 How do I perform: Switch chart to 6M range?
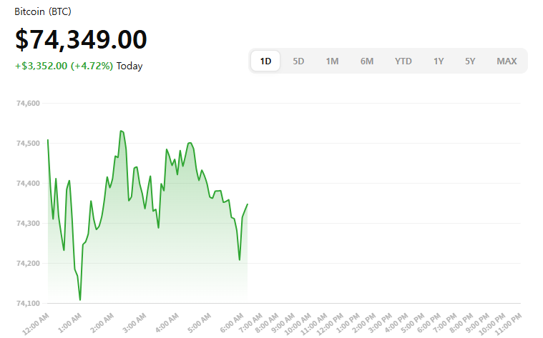pos(366,61)
